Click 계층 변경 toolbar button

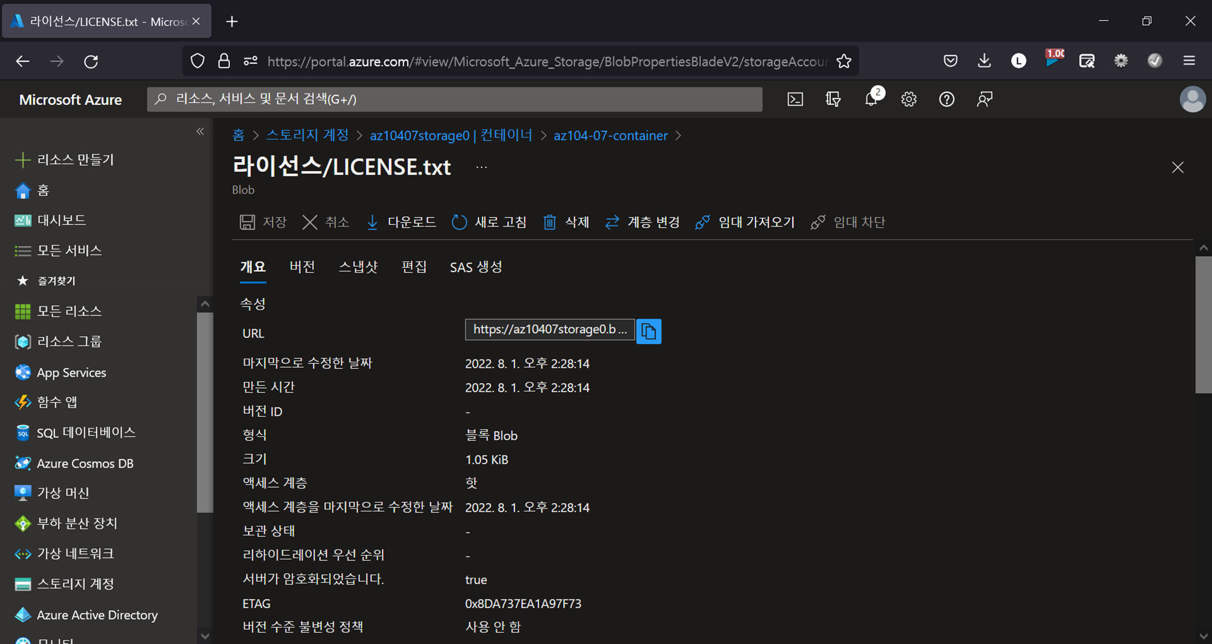pos(642,222)
